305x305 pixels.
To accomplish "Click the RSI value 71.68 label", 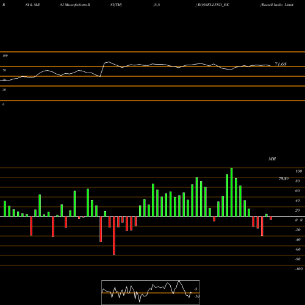I will (x=281, y=64).
